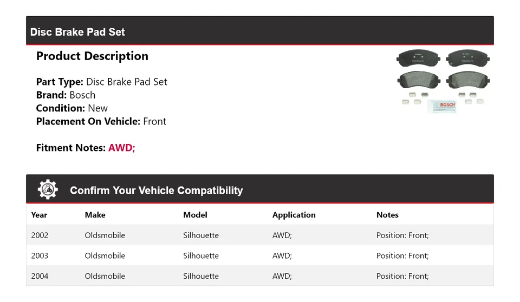Click the Brand: Bosch text
The image size is (520, 302).
(66, 95)
